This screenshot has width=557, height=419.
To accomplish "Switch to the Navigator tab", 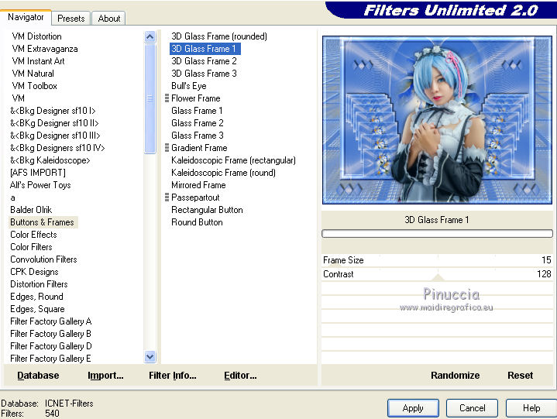I will pos(26,17).
